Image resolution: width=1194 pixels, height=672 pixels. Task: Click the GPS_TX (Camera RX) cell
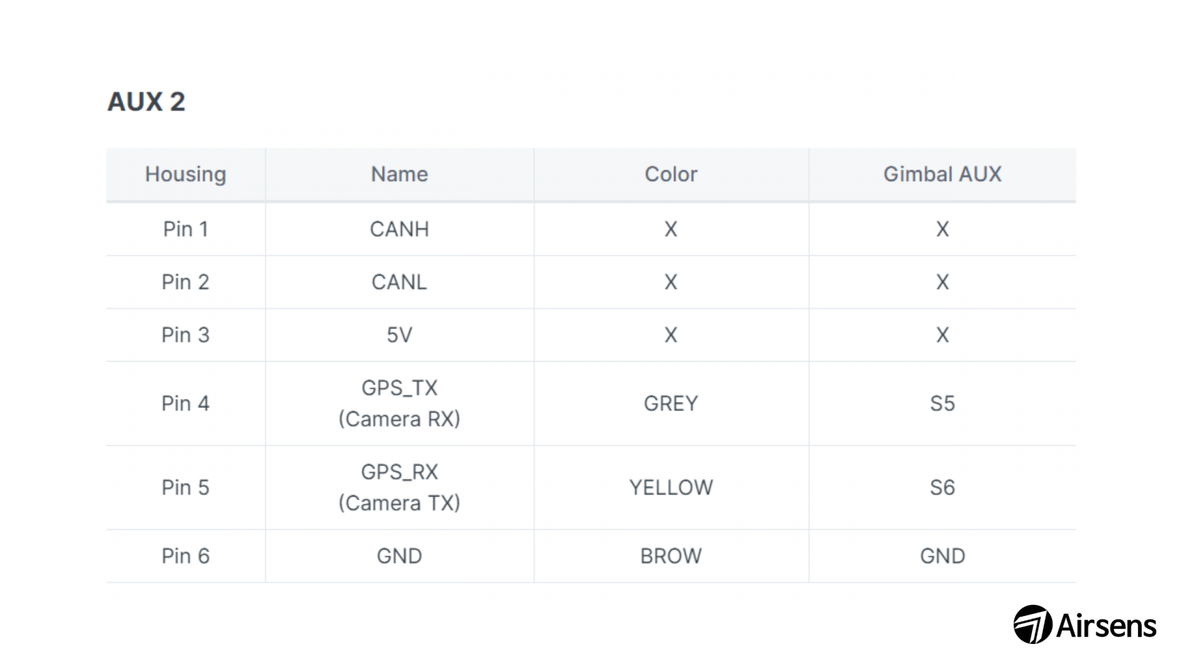tap(399, 403)
